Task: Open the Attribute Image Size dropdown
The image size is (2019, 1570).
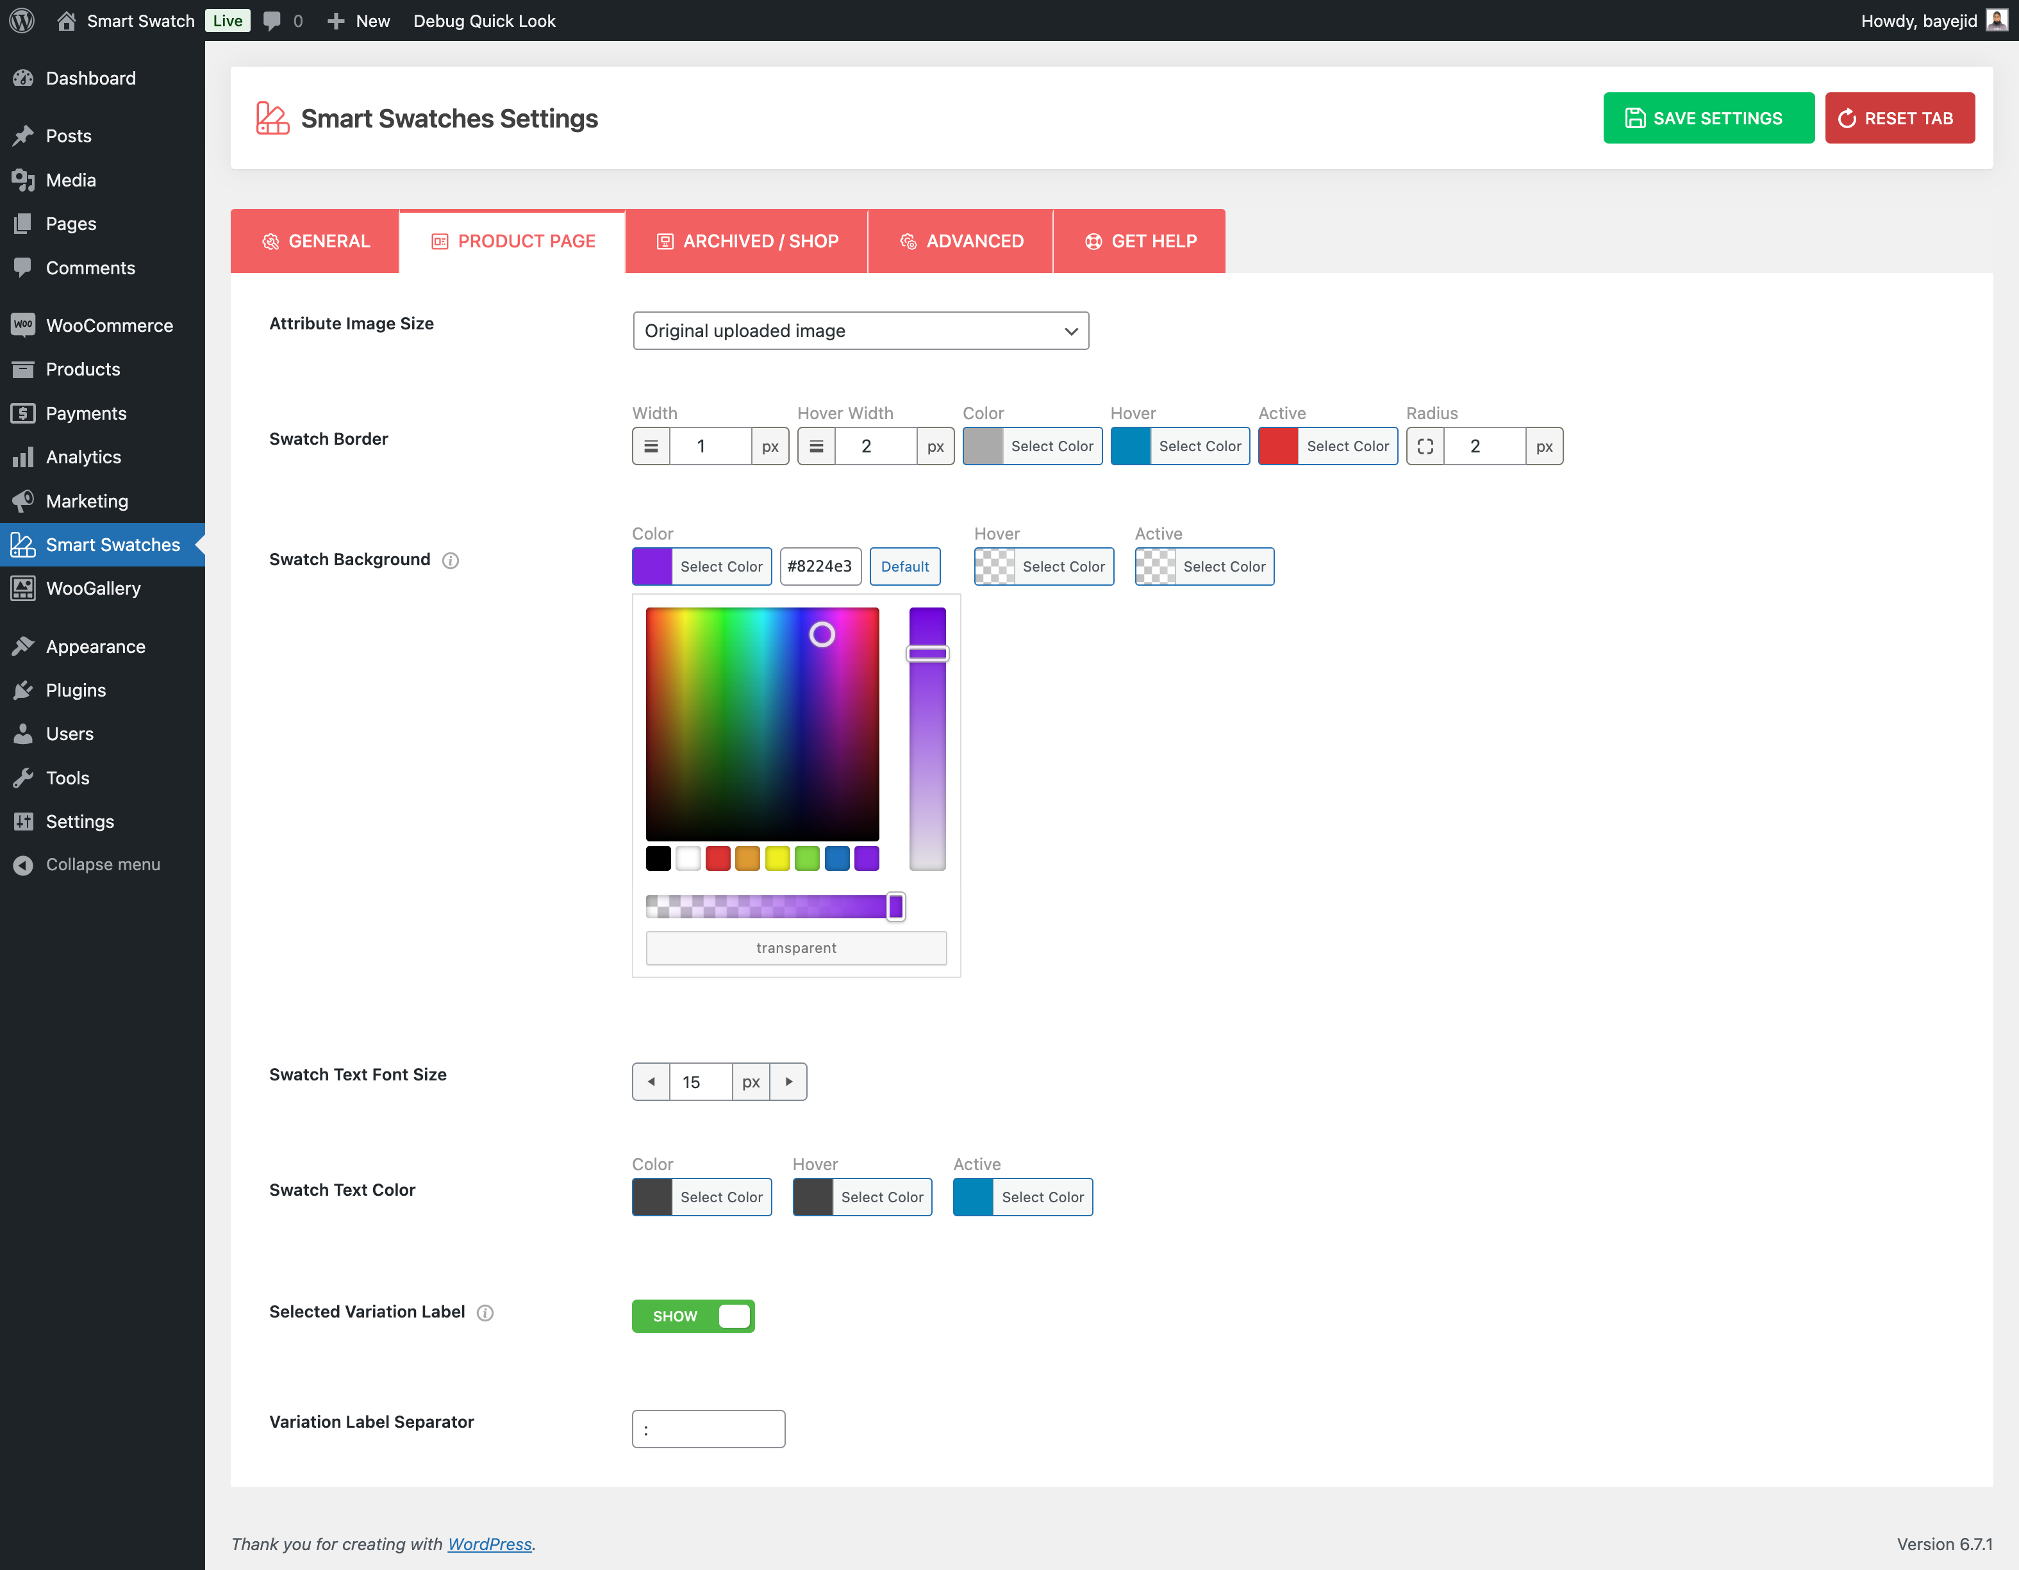Action: 861,331
